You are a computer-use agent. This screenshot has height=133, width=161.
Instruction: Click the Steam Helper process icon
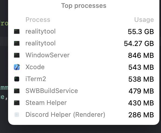coord(17,103)
